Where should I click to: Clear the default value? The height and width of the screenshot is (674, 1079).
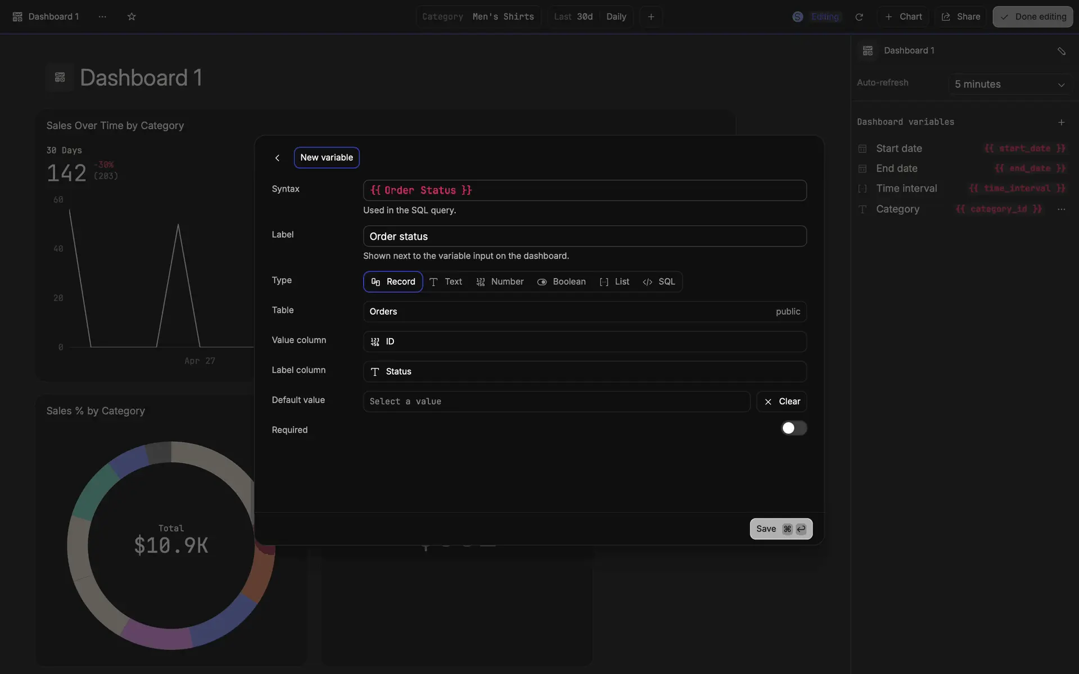tap(781, 402)
